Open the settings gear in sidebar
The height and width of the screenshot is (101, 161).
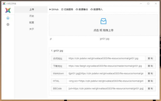(x=8, y=24)
